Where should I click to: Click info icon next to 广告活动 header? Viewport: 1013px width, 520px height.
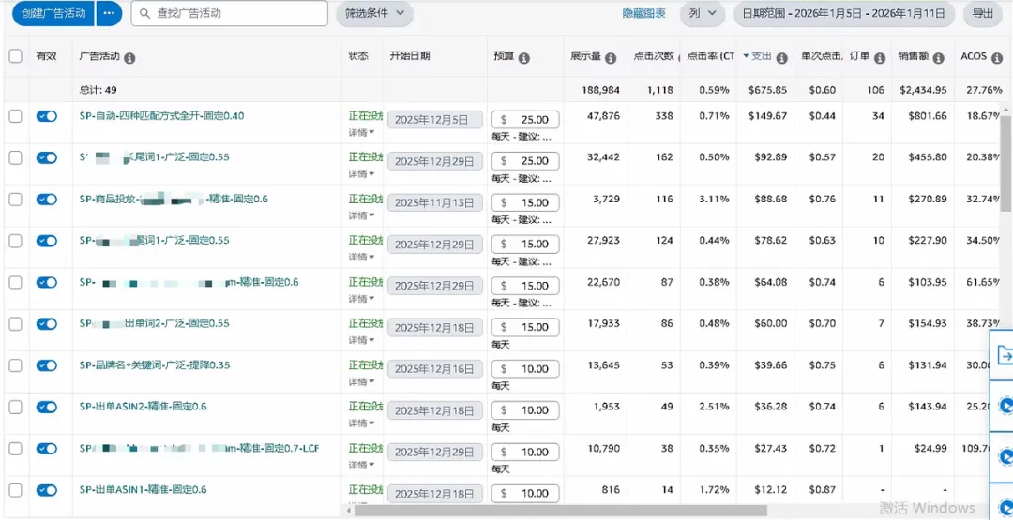point(129,58)
